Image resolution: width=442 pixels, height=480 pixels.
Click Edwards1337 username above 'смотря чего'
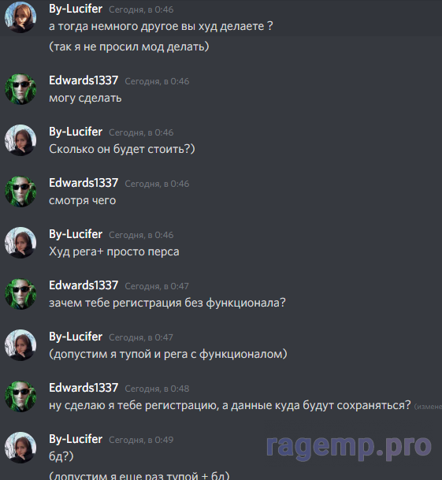pyautogui.click(x=84, y=183)
